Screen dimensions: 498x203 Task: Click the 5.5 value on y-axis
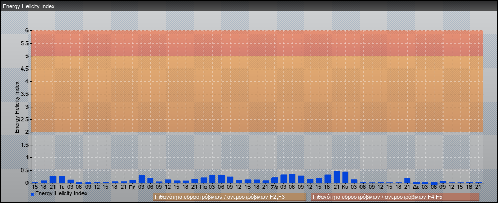[x=24, y=43]
